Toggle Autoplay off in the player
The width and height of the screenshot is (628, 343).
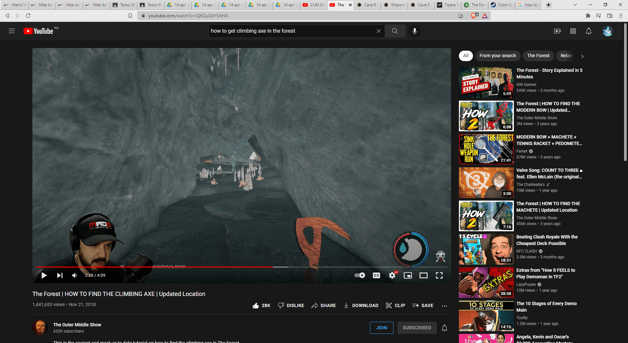pyautogui.click(x=359, y=275)
